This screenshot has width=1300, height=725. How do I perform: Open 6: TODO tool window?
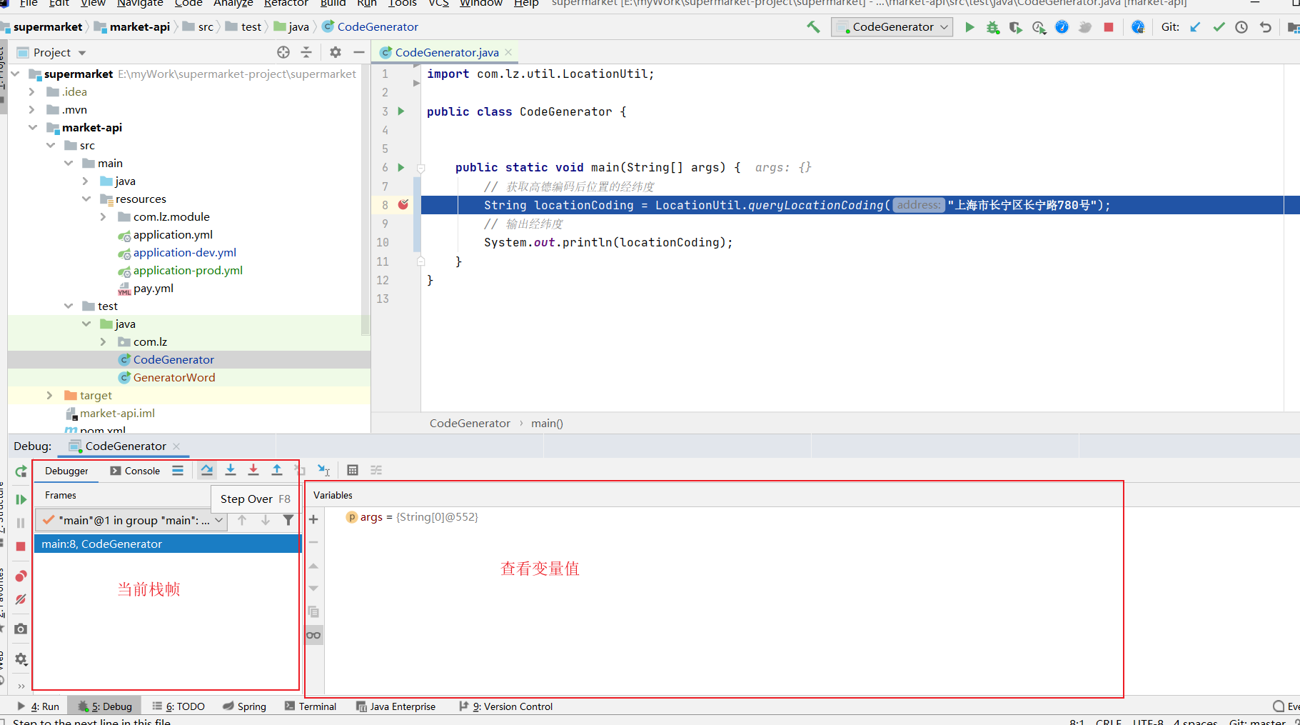click(x=178, y=706)
